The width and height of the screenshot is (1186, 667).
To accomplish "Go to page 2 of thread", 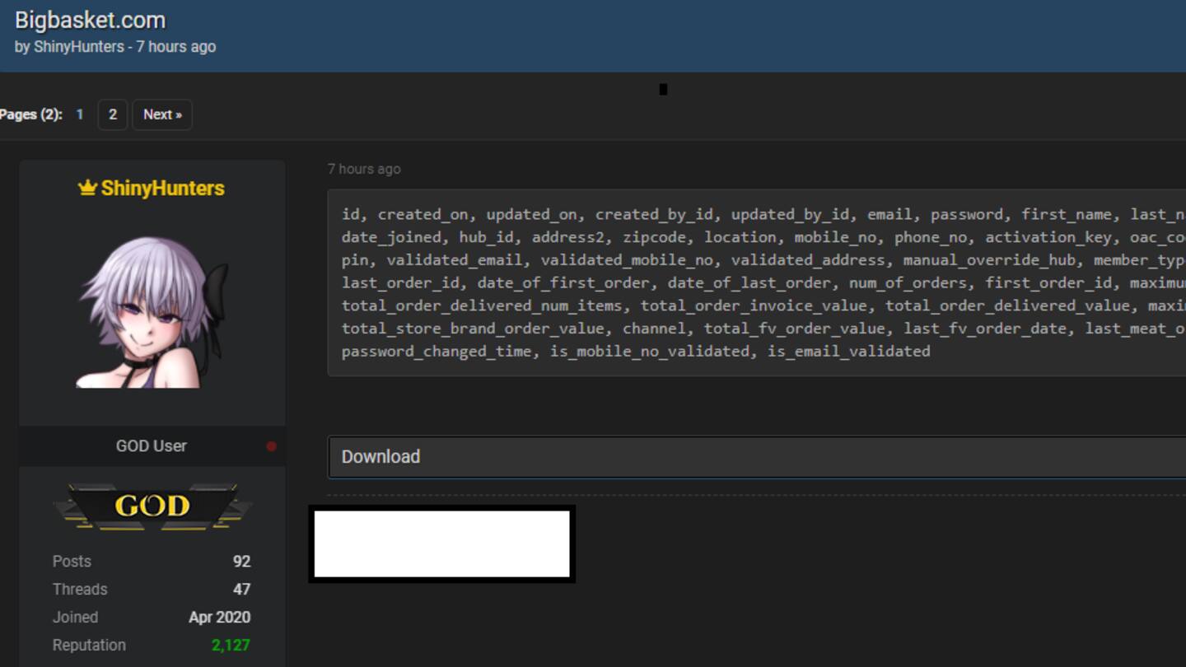I will pyautogui.click(x=113, y=114).
